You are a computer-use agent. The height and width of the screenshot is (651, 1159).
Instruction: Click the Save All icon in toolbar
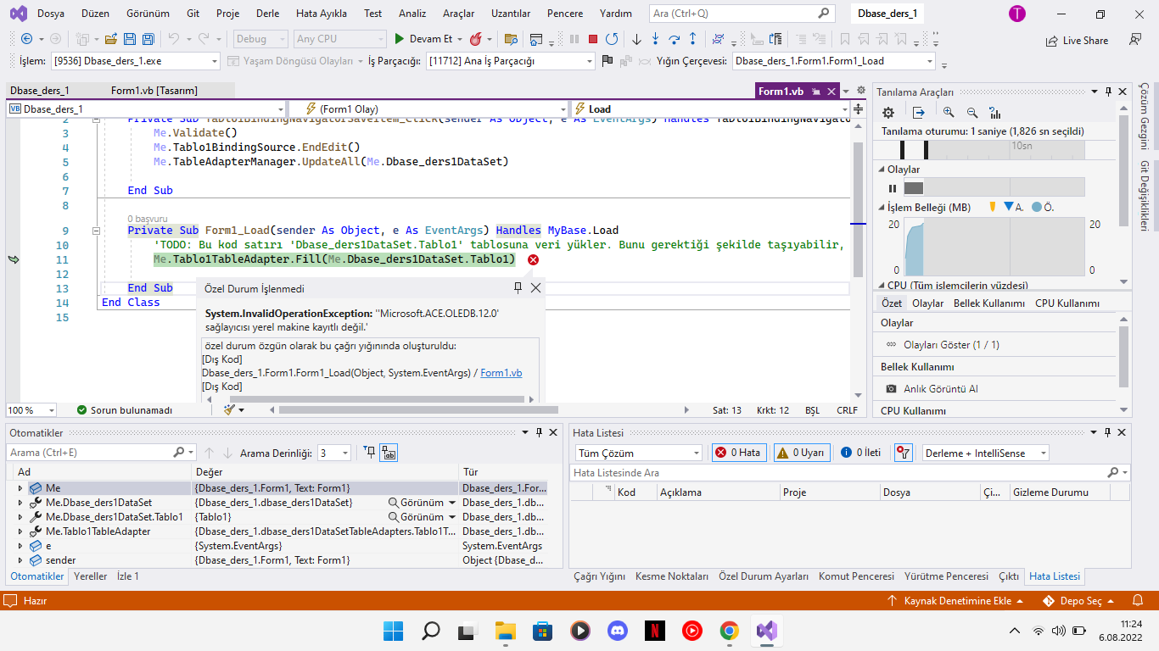(x=148, y=39)
